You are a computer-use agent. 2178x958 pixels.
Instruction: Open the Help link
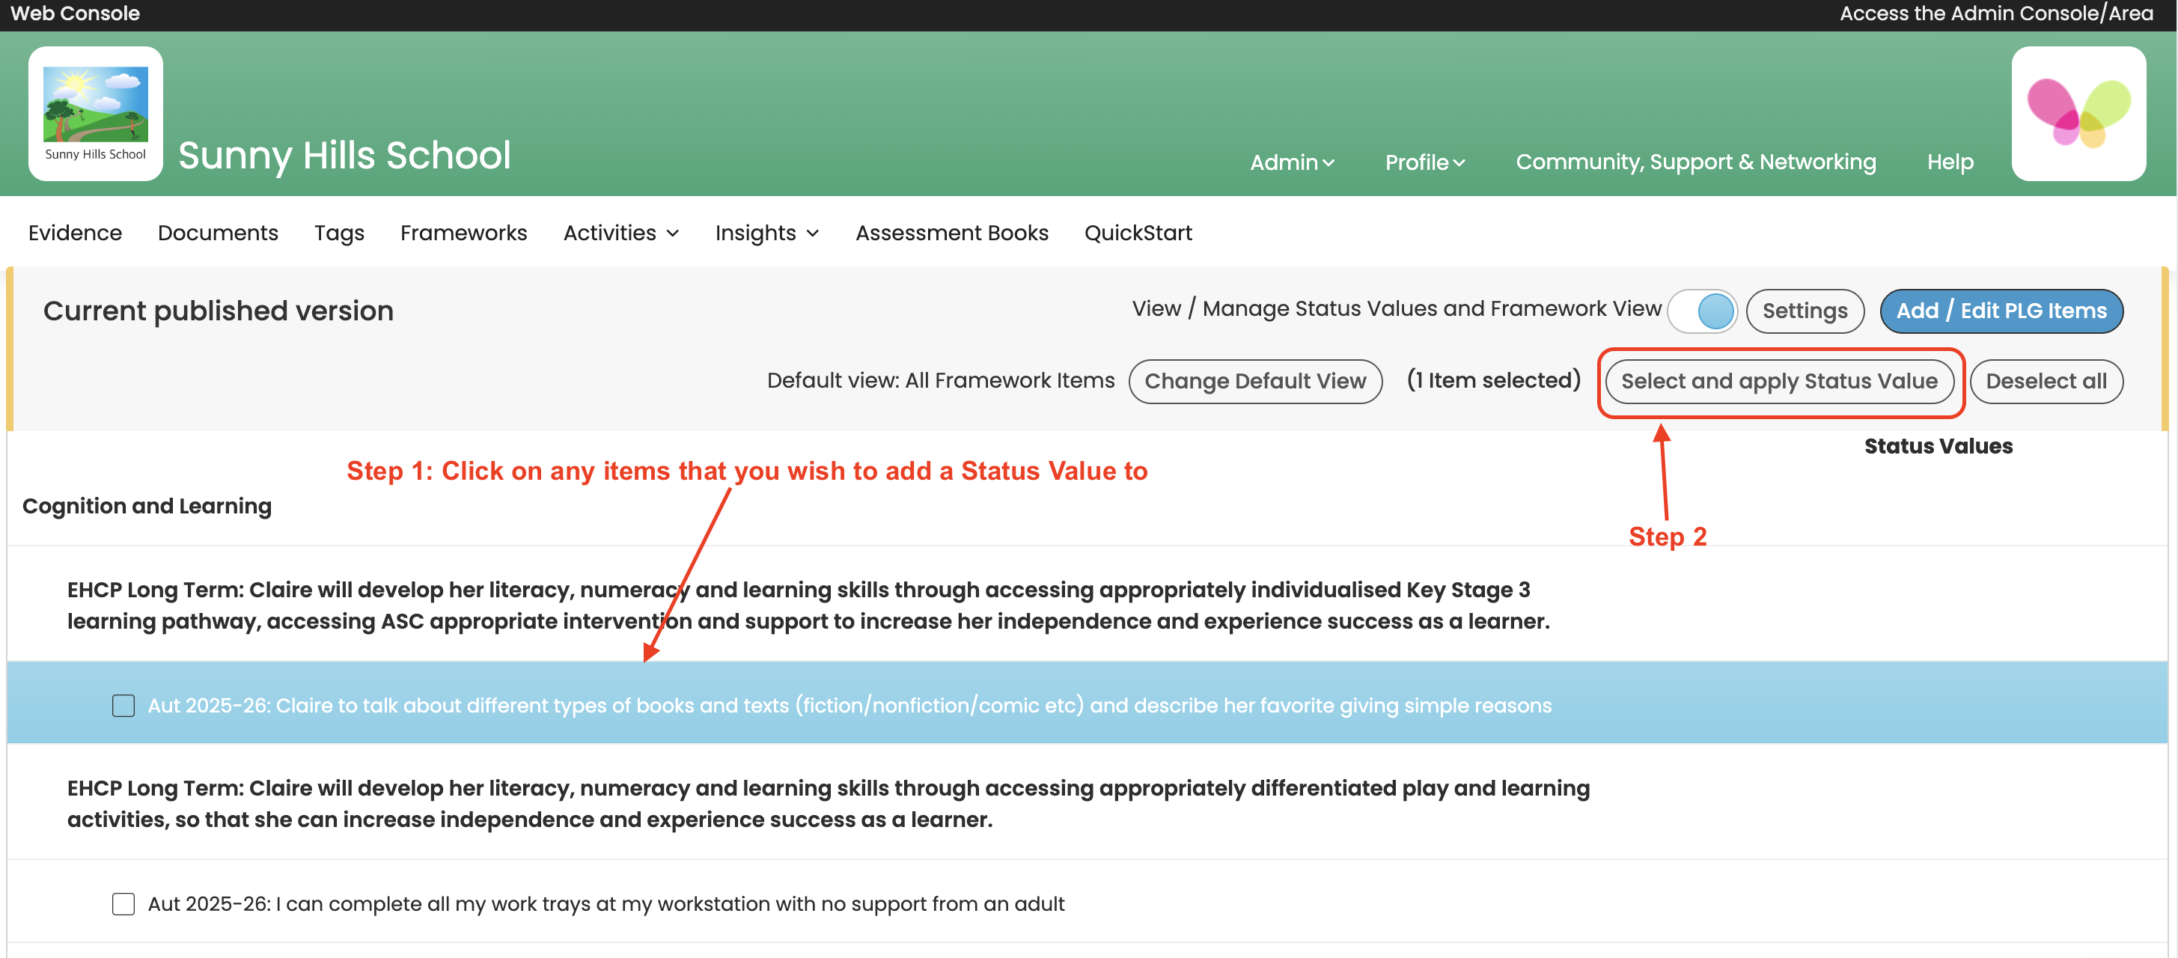pos(1950,162)
